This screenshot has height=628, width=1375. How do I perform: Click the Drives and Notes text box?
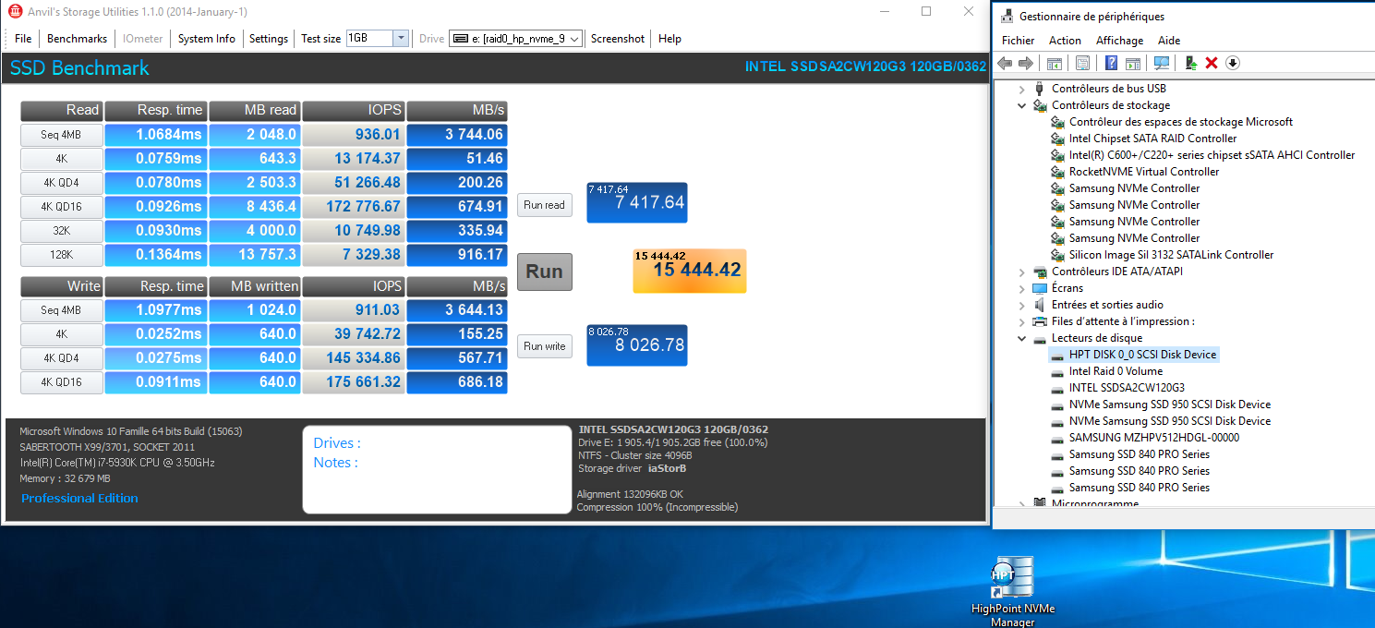(x=437, y=469)
